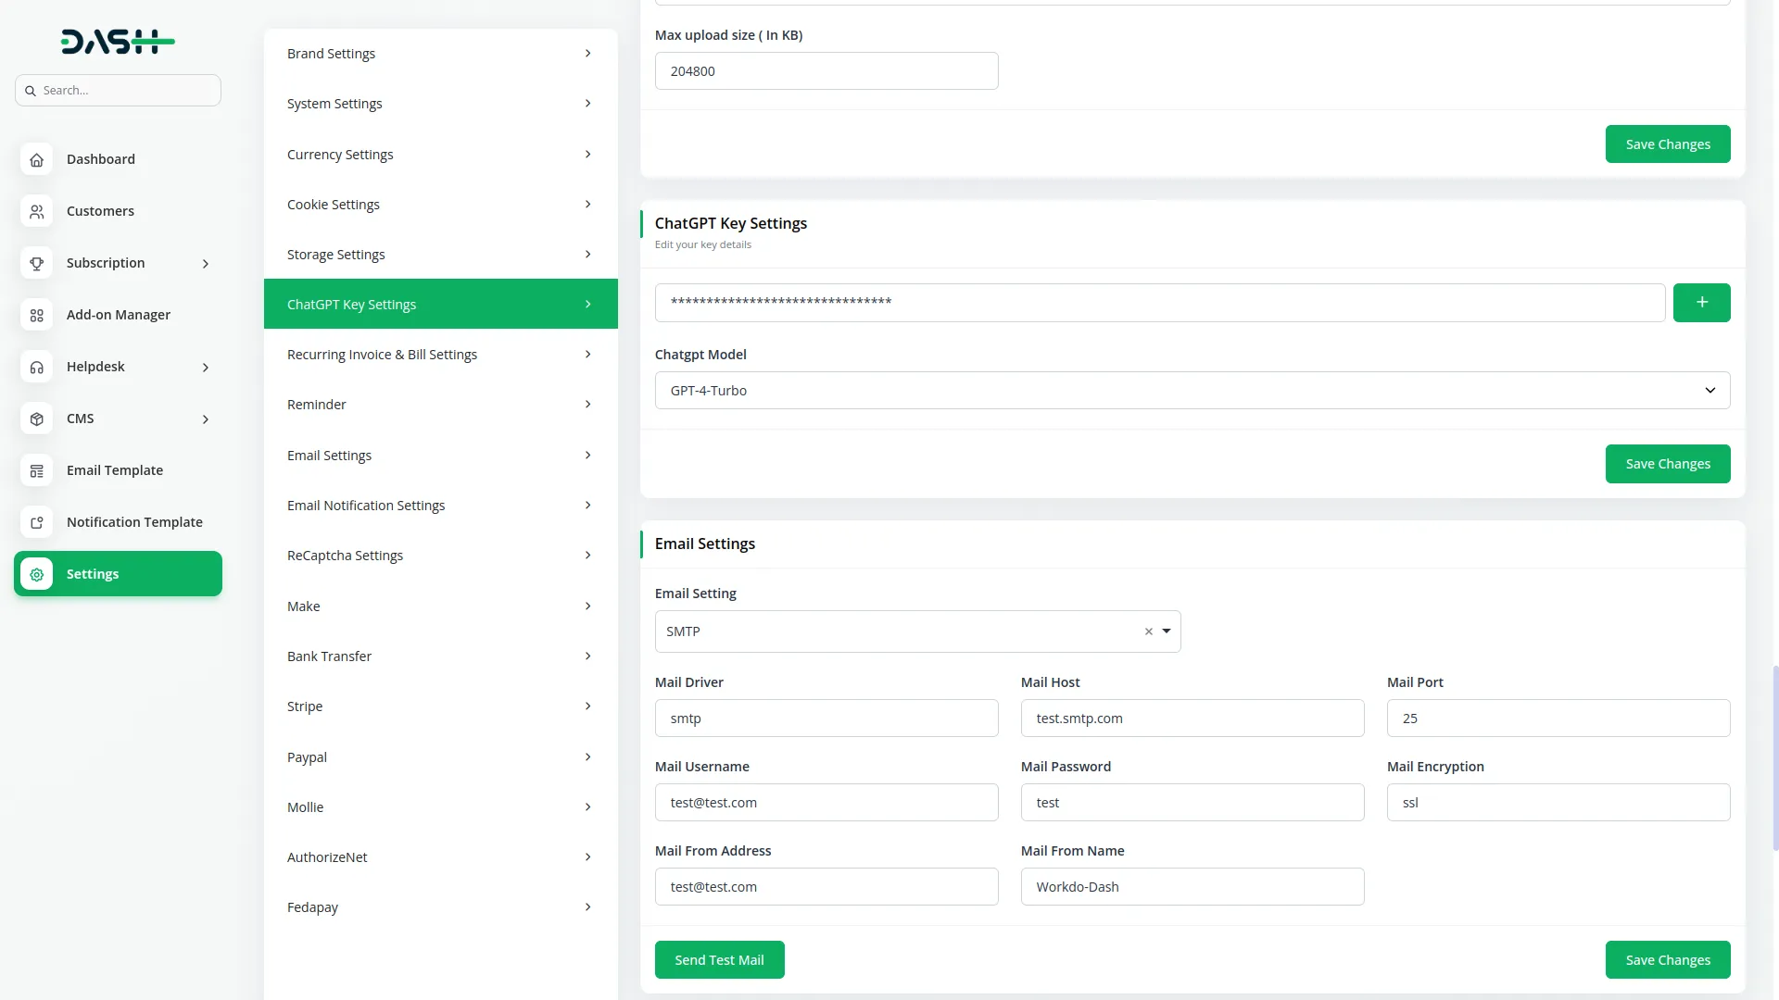The height and width of the screenshot is (1000, 1779).
Task: Click the Subscription trophy icon
Action: coord(36,263)
